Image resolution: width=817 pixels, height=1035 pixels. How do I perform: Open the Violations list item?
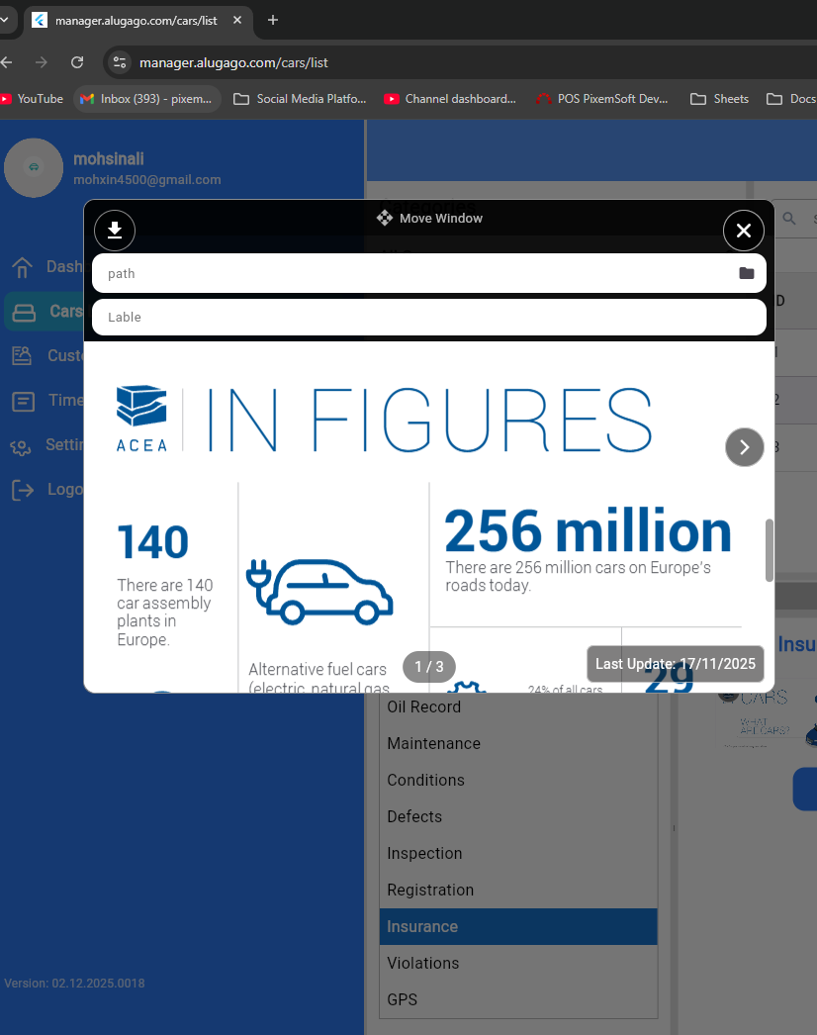[x=423, y=963]
